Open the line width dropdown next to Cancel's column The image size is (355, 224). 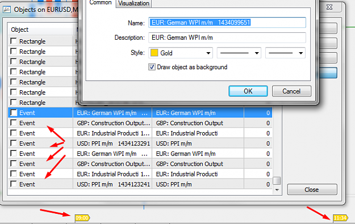click(x=285, y=53)
